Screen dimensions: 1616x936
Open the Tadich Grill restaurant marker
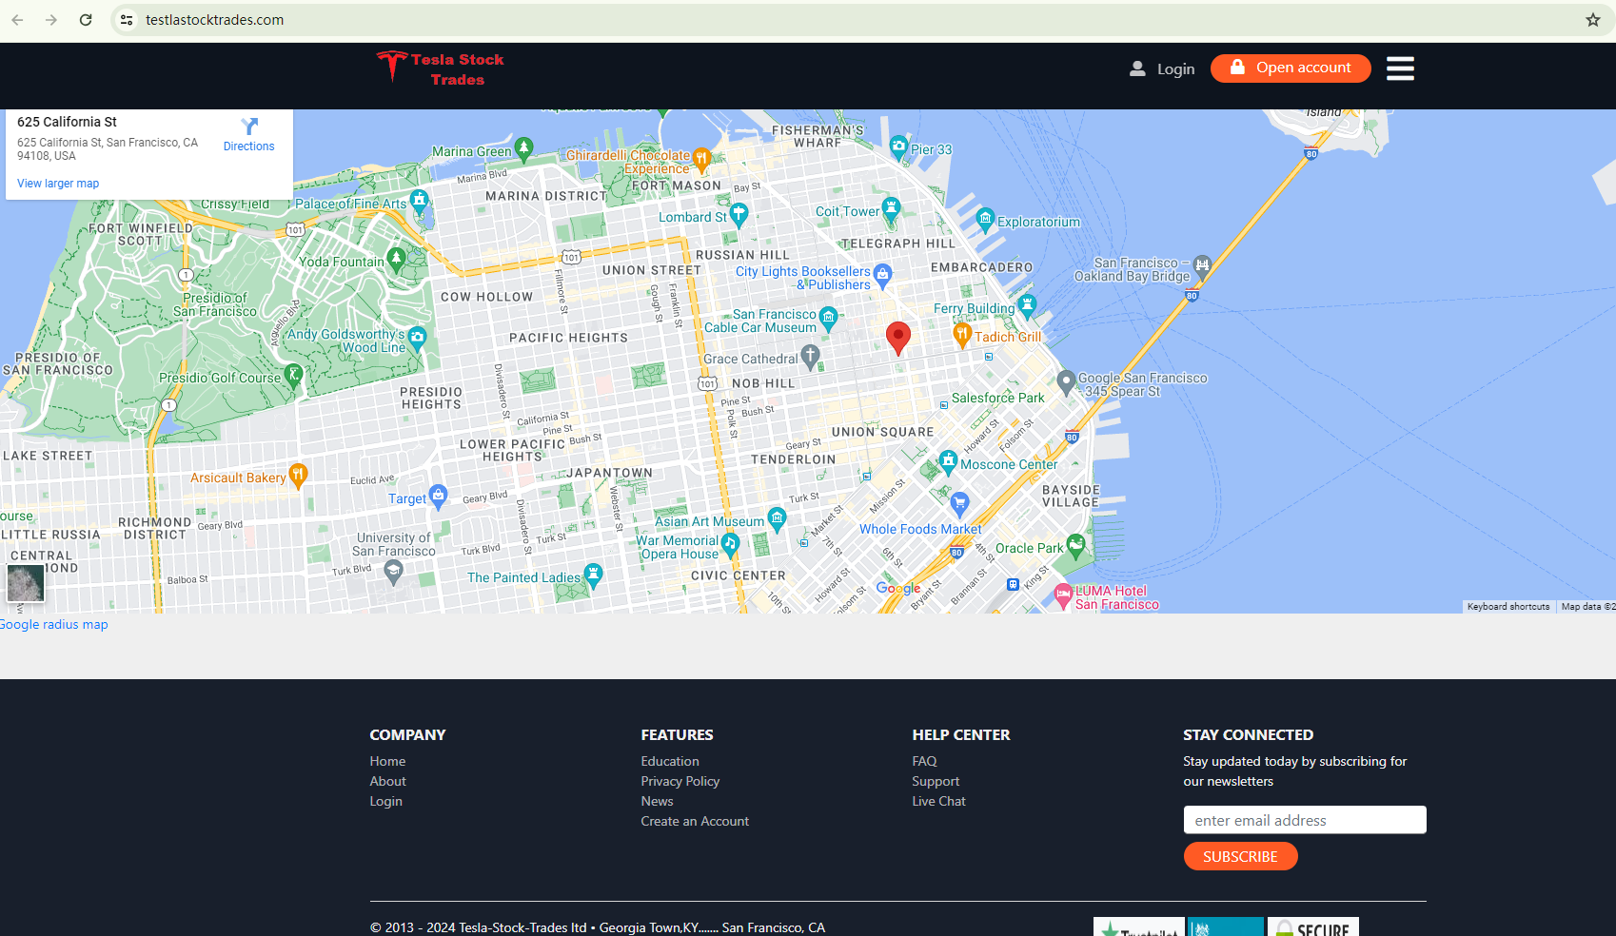coord(962,334)
